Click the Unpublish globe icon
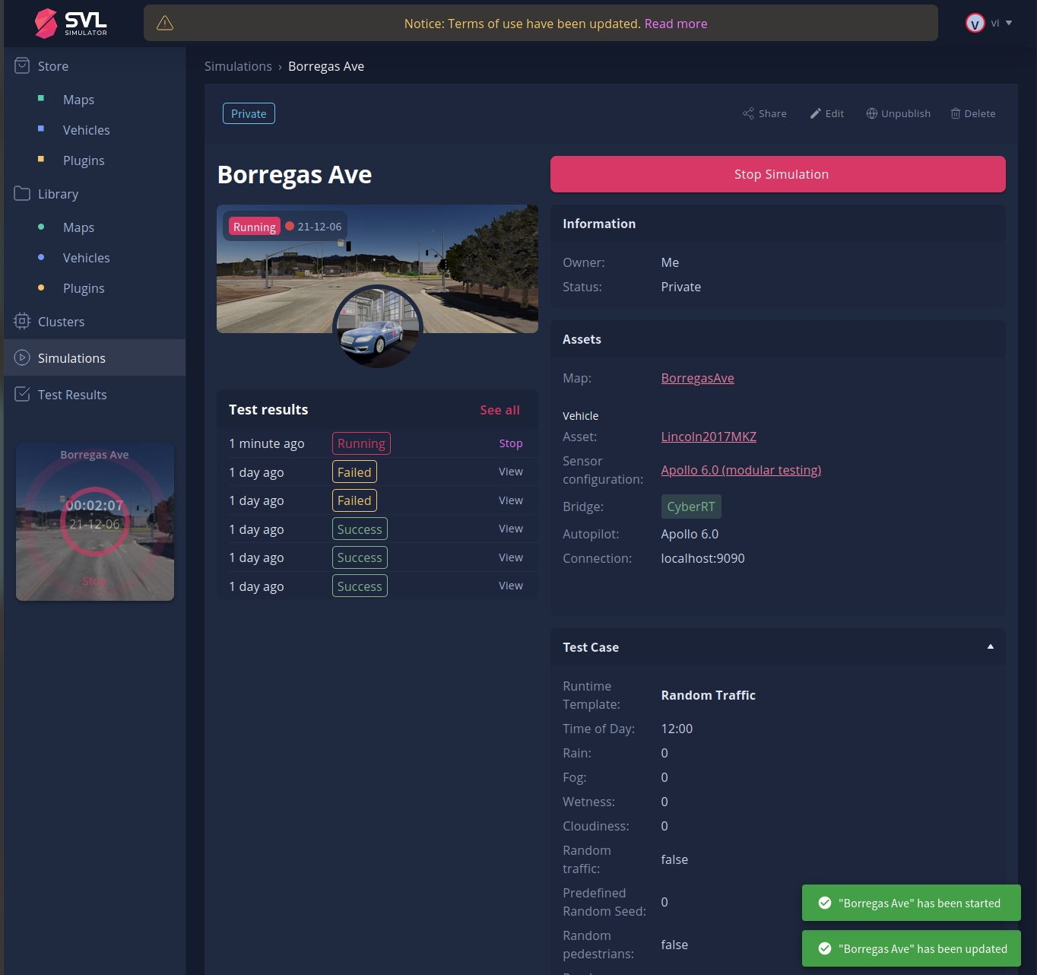Viewport: 1037px width, 975px height. coord(871,113)
